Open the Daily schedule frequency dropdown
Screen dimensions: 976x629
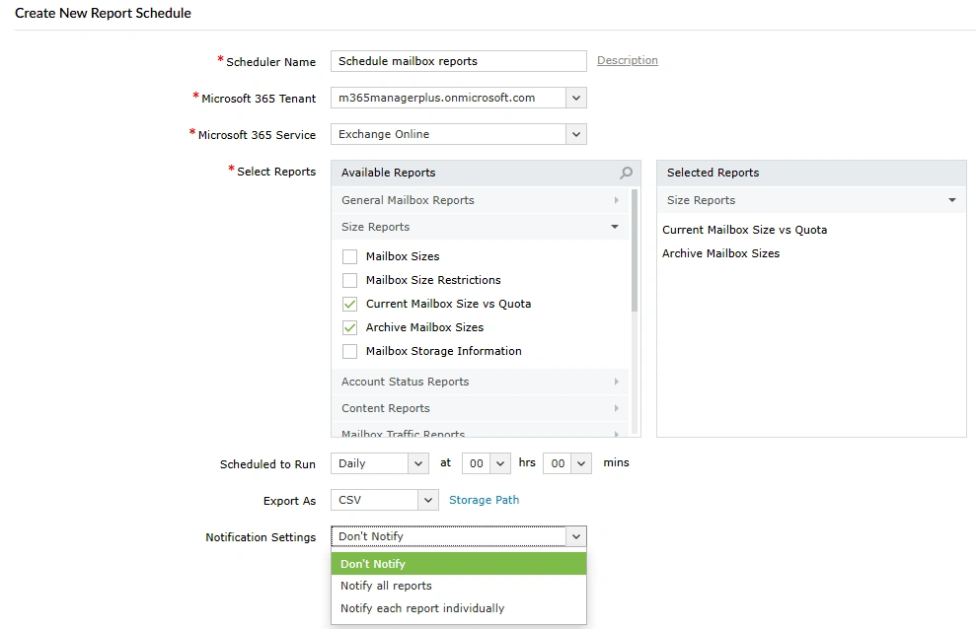(415, 462)
